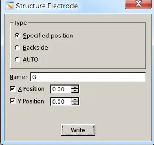Viewport: 154px width, 145px height.
Task: Click the X Position value box
Action: point(61,89)
